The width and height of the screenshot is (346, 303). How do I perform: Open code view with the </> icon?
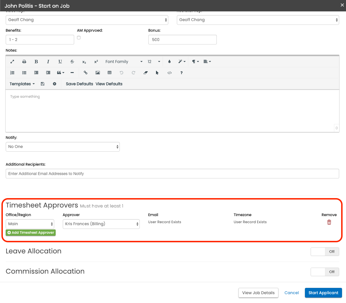[x=169, y=73]
